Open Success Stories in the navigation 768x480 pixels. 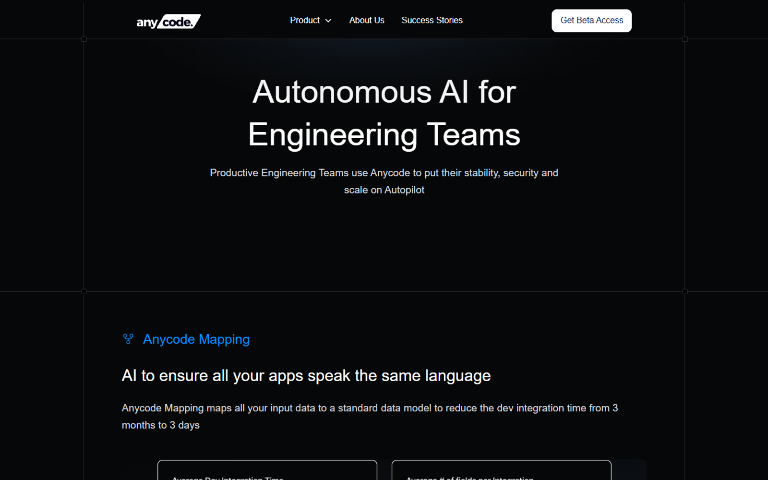click(x=432, y=20)
